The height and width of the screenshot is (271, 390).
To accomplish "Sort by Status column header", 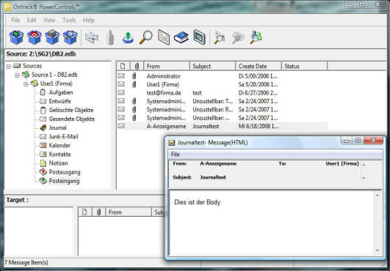I will coord(305,66).
